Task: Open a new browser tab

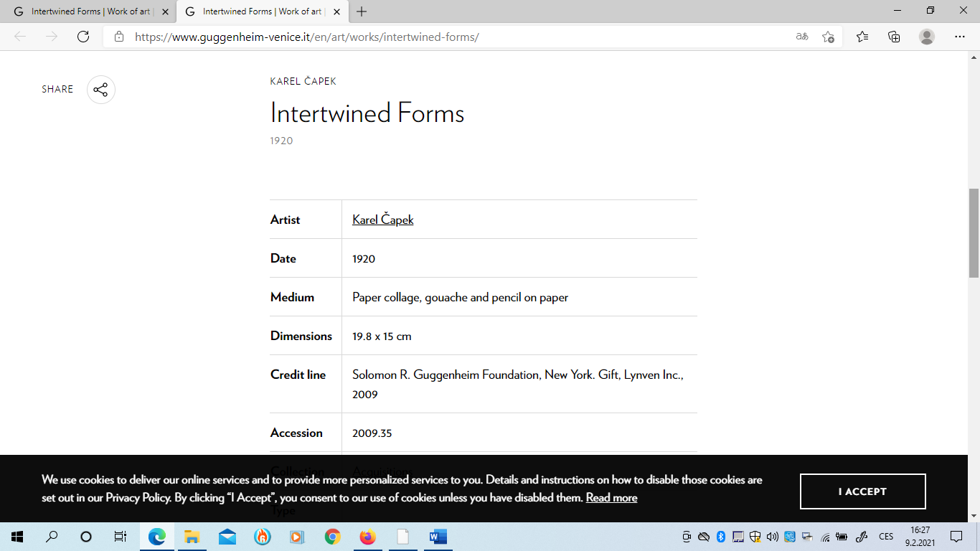Action: pos(362,11)
